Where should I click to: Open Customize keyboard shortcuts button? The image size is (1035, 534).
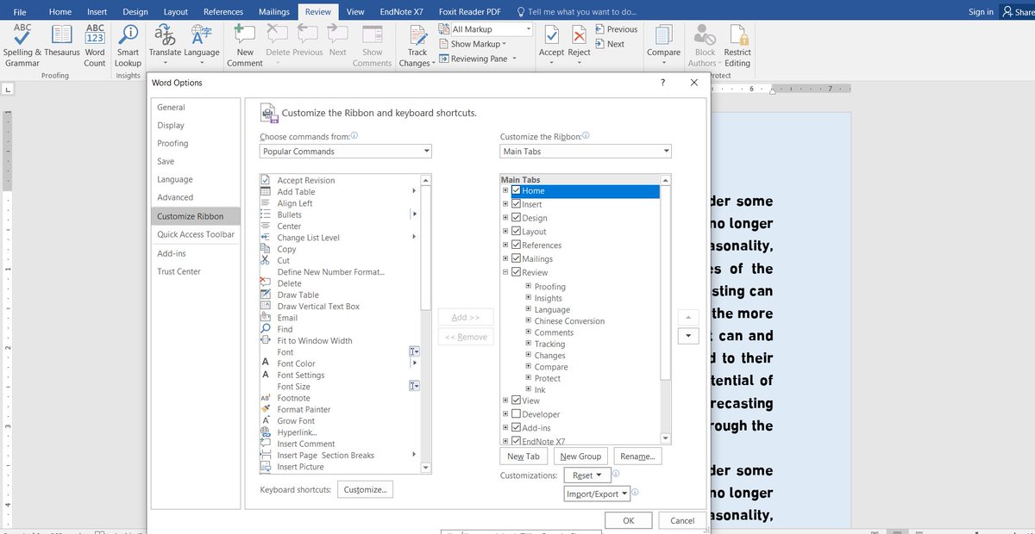[x=365, y=490]
